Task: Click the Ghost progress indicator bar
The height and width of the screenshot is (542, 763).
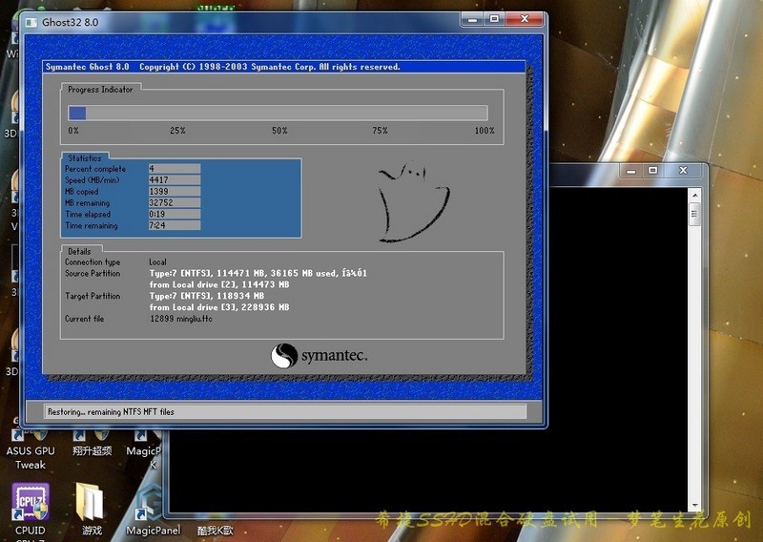Action: pos(278,113)
